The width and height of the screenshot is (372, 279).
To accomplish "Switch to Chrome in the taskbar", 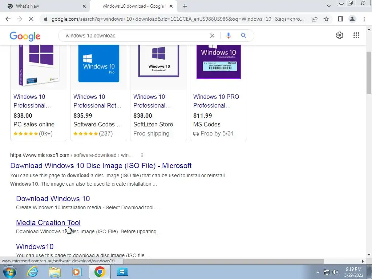I will [100, 272].
